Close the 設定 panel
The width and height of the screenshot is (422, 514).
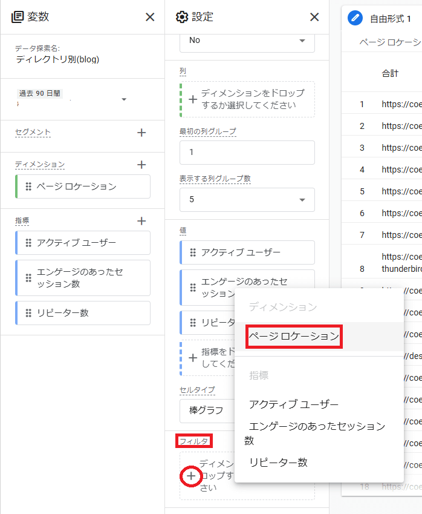pos(314,17)
